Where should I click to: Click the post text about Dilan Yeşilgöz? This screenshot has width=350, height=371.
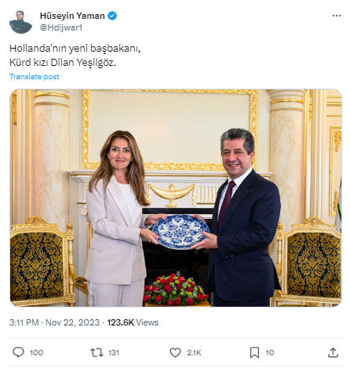click(75, 56)
